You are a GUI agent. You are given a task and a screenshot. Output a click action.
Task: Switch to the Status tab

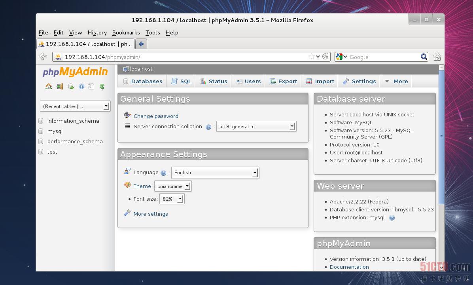(213, 81)
